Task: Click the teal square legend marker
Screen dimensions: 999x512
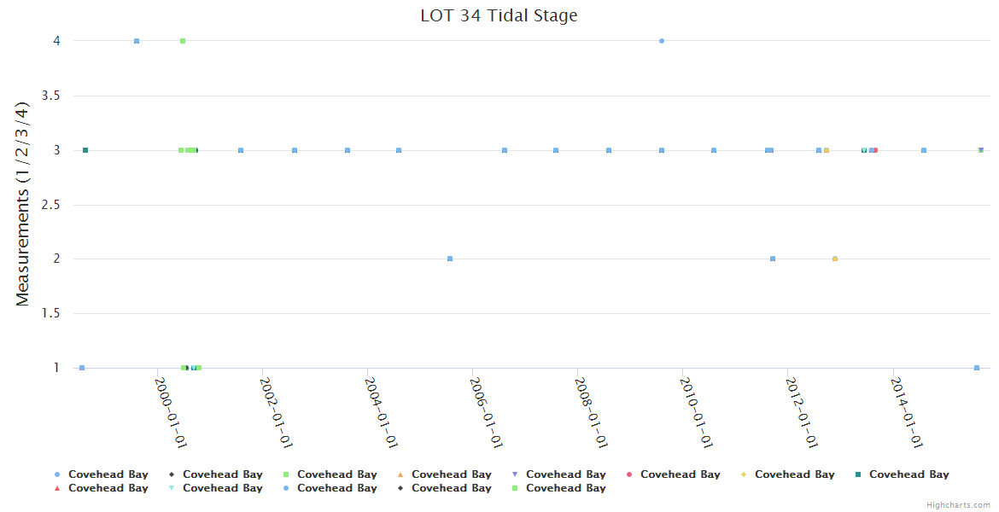Action: coord(858,474)
